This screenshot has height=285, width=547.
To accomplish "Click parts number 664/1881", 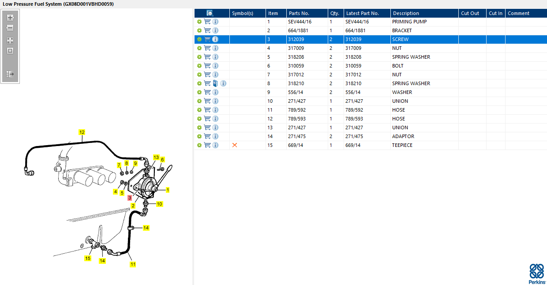I will click(298, 30).
